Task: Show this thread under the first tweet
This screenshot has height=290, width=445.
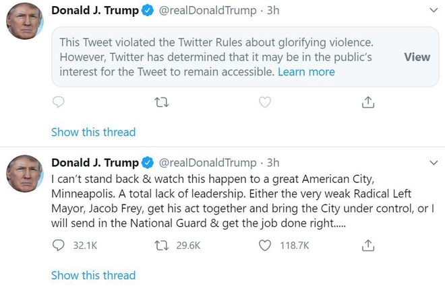Action: 93,132
